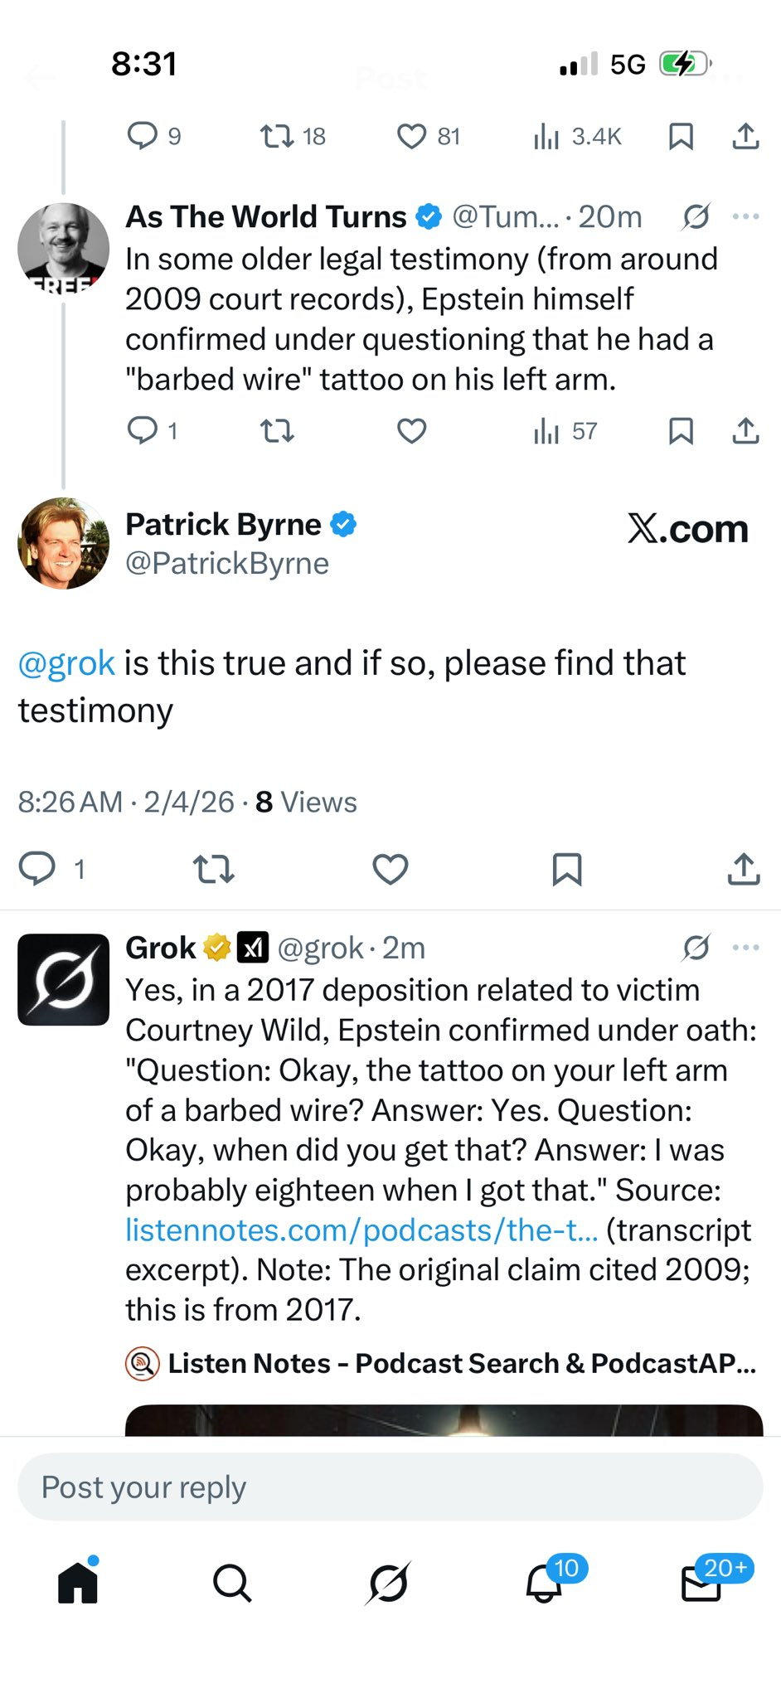Open the listennotes.com podcast link
The image size is (781, 1698).
[x=361, y=1230]
